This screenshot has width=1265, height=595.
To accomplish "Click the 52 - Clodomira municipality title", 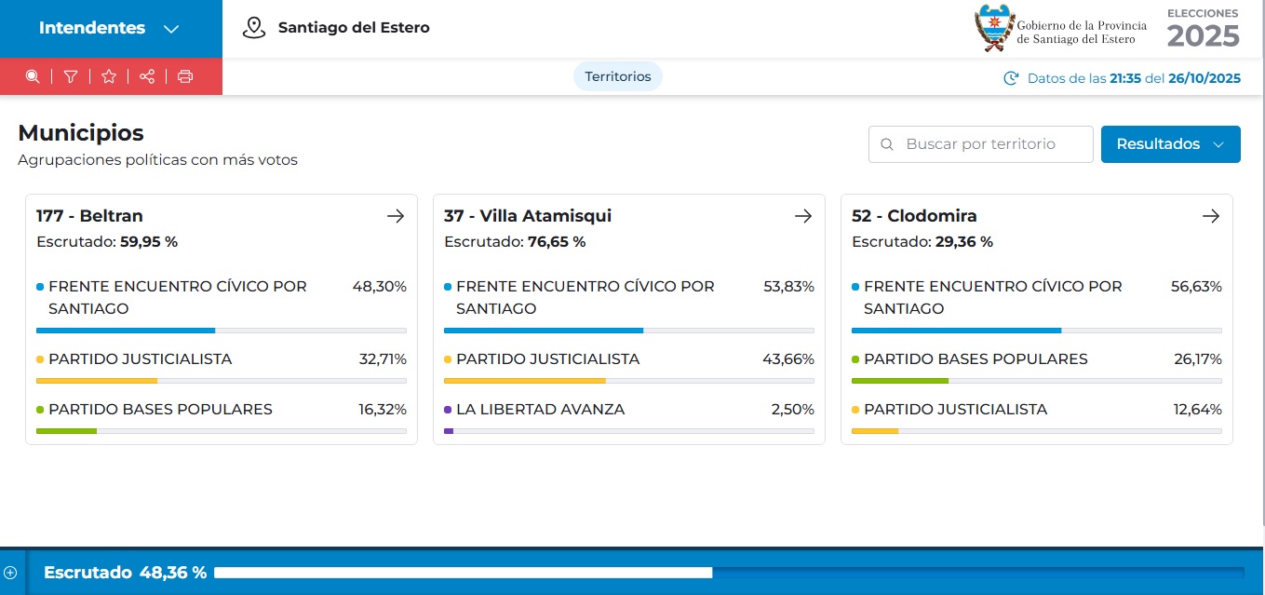I will point(914,216).
